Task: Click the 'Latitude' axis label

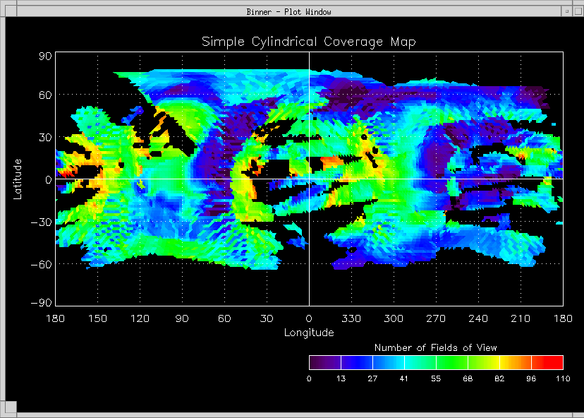Action: (18, 179)
